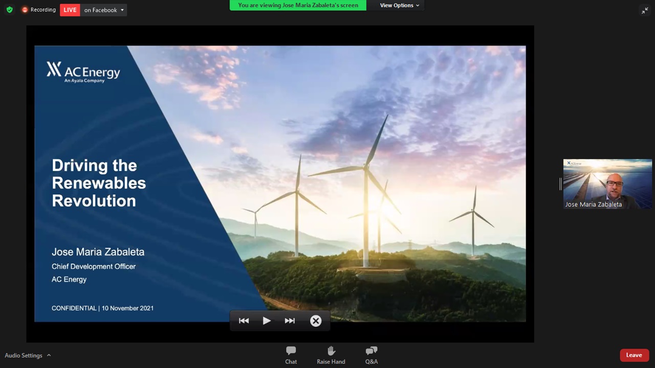Click the video panel resize handle
Screen dimensions: 655x368
[560, 183]
